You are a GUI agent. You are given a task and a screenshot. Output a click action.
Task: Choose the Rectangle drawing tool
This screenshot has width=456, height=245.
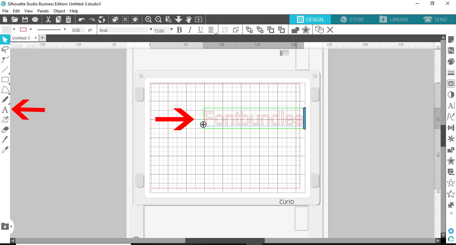click(x=5, y=80)
